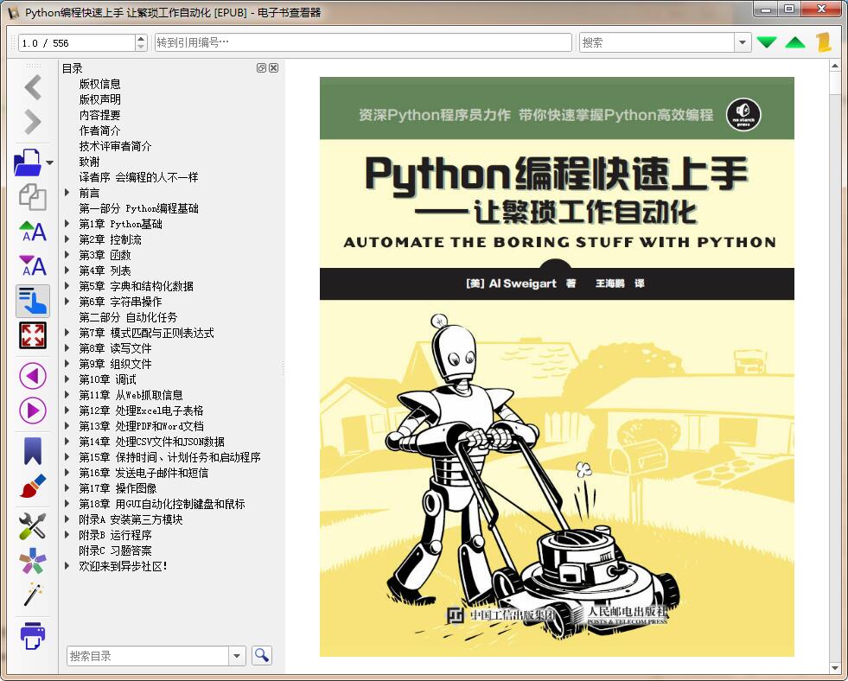Click the directory search magnifier button
Screen dimensions: 848x681
(260, 655)
